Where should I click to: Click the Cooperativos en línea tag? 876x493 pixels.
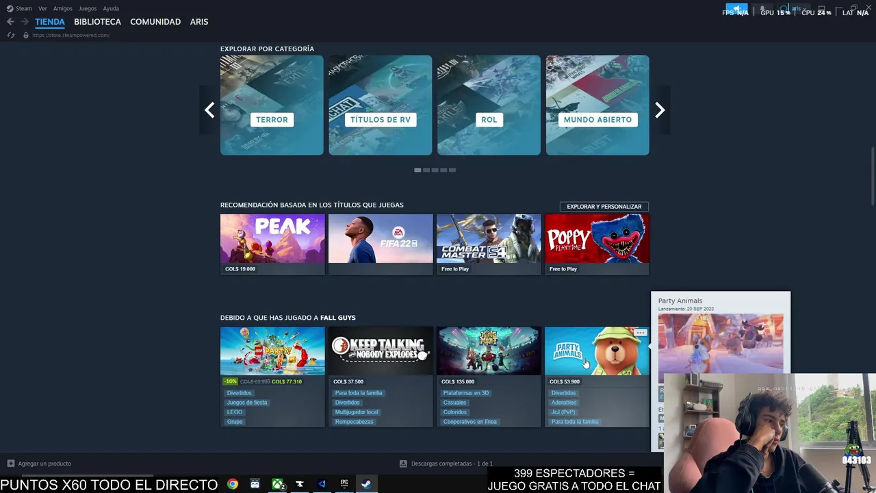[470, 422]
